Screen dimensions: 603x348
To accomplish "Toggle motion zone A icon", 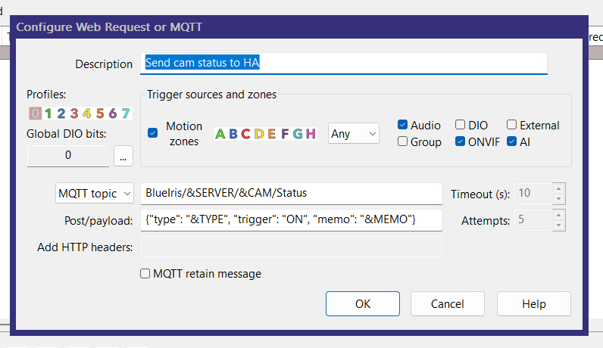I will (x=220, y=134).
